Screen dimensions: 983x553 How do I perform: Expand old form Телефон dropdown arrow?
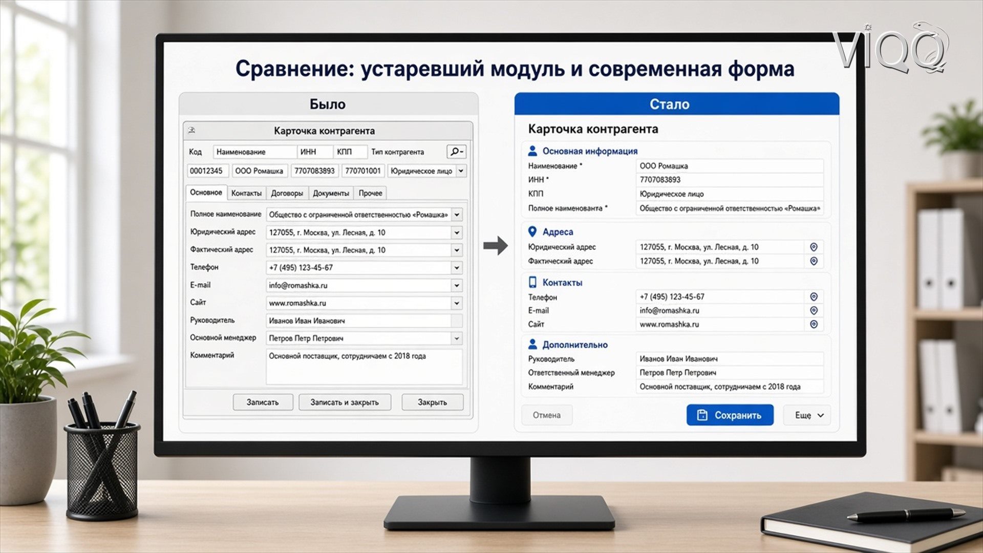457,267
